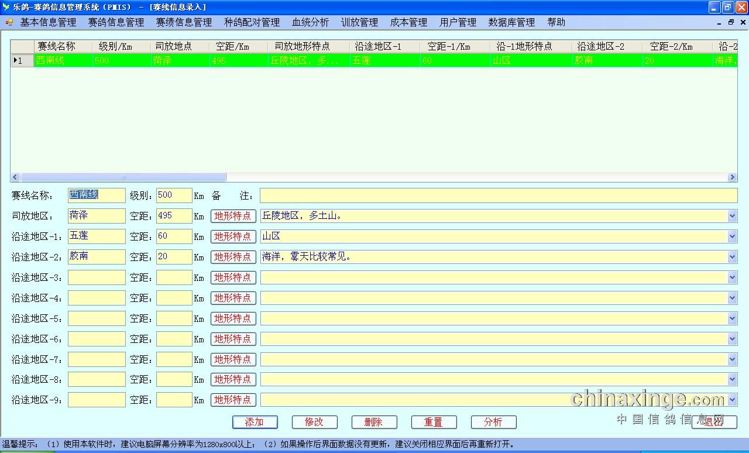
Task: Focus the 空距 input in 沿途地区-8 row
Action: pos(174,379)
